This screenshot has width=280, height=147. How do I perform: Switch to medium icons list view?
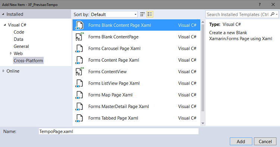pyautogui.click(x=150, y=14)
